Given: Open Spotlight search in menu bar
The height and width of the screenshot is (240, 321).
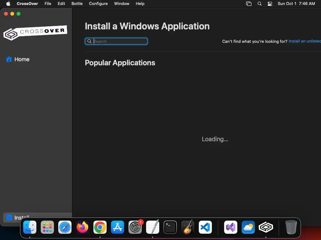Looking at the screenshot, I should pos(259,4).
